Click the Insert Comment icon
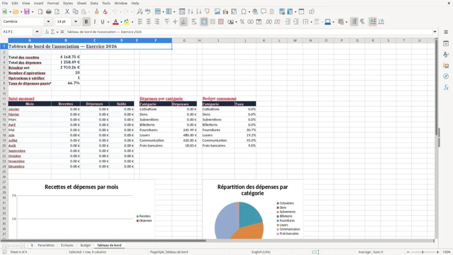The image size is (453, 255). tap(264, 12)
